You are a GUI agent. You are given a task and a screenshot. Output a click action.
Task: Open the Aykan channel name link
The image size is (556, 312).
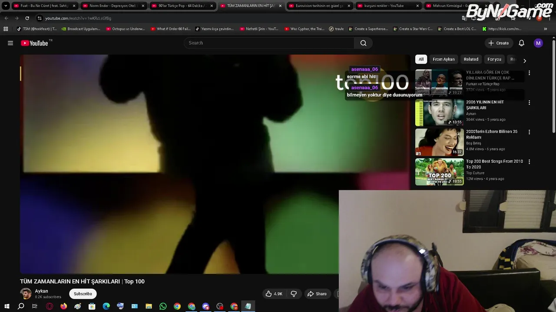coord(41,291)
